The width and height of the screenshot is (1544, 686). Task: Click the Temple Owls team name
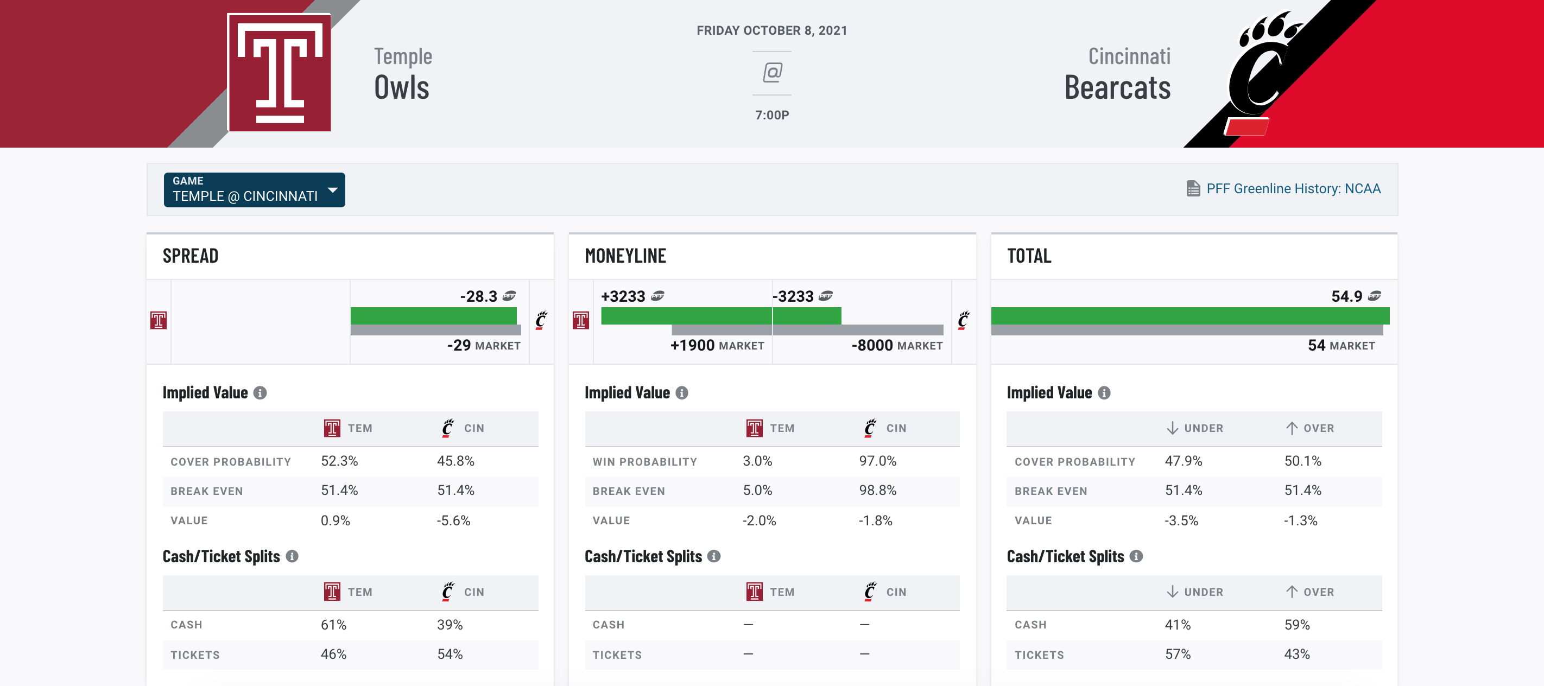[x=403, y=74]
